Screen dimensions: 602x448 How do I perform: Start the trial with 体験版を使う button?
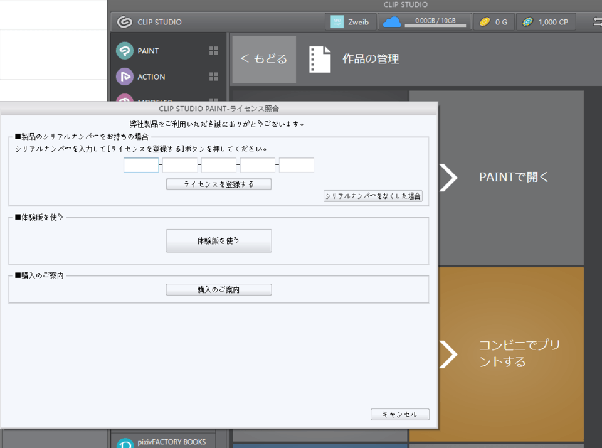[218, 241]
